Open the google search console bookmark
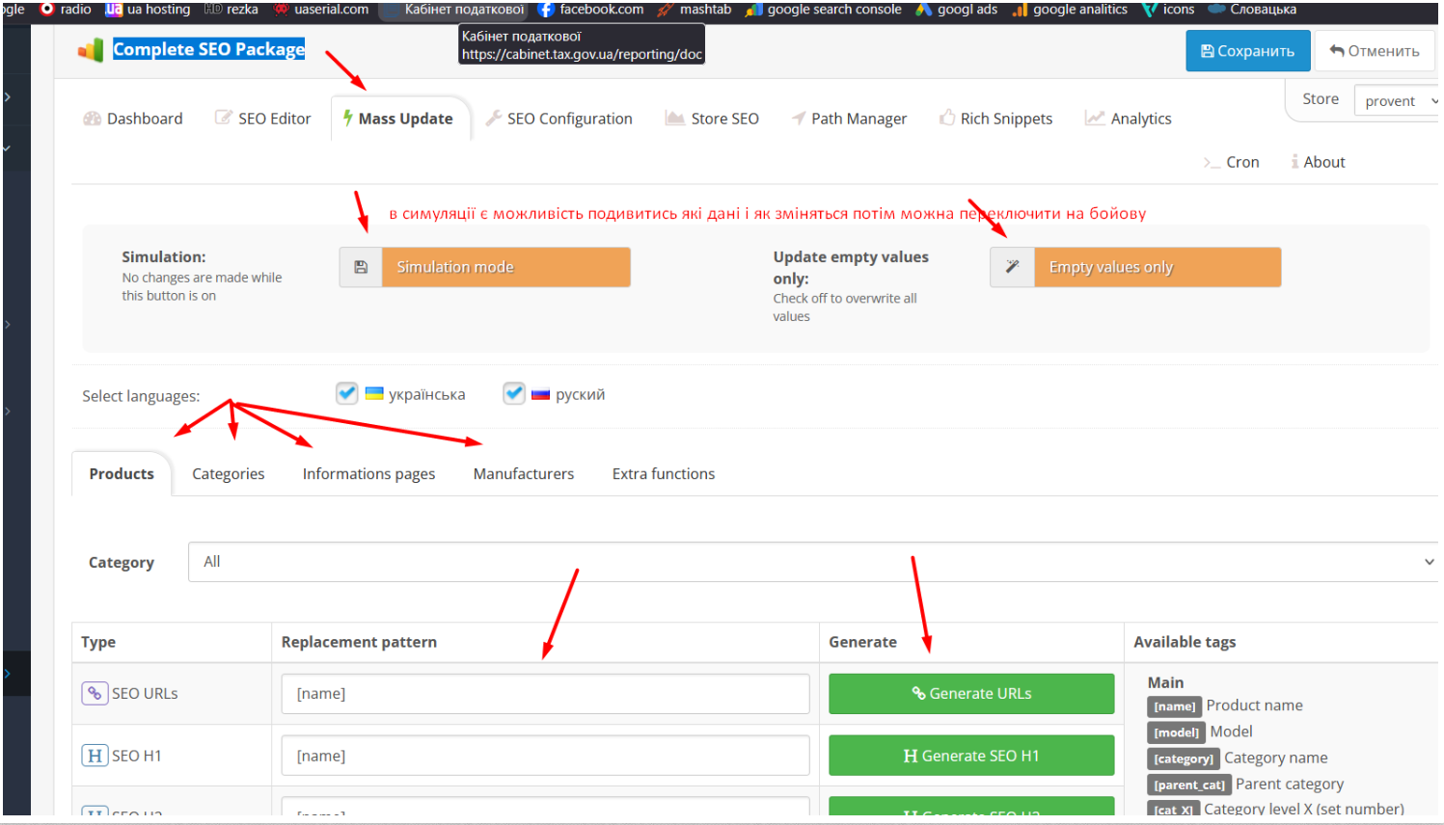Image resolution: width=1444 pixels, height=825 pixels. (824, 10)
